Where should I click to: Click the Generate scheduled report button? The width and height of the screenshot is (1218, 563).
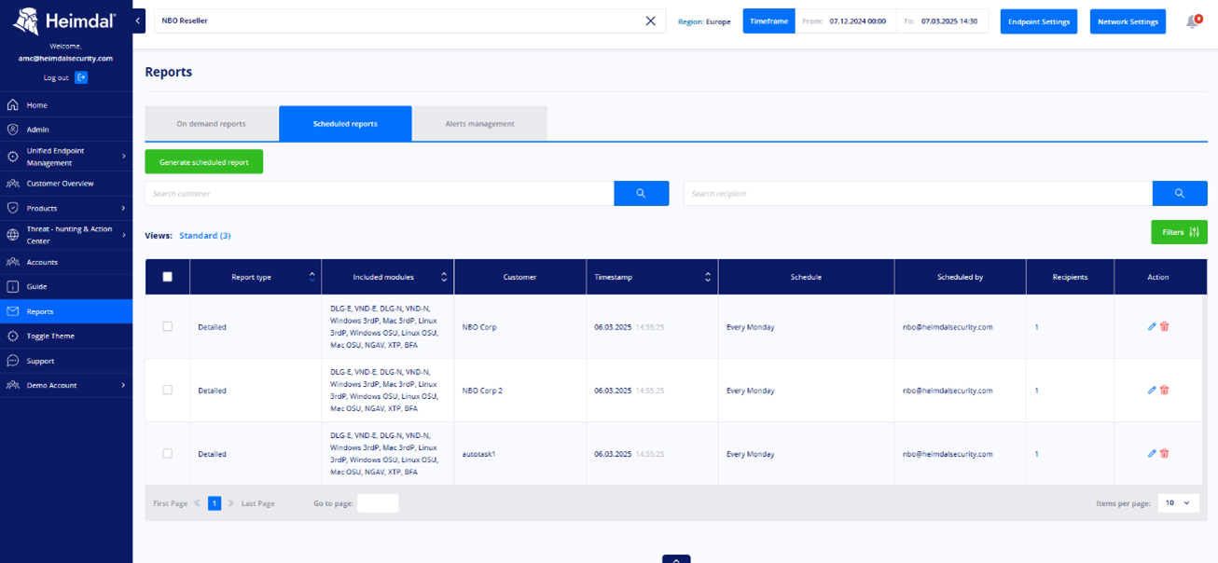click(203, 162)
